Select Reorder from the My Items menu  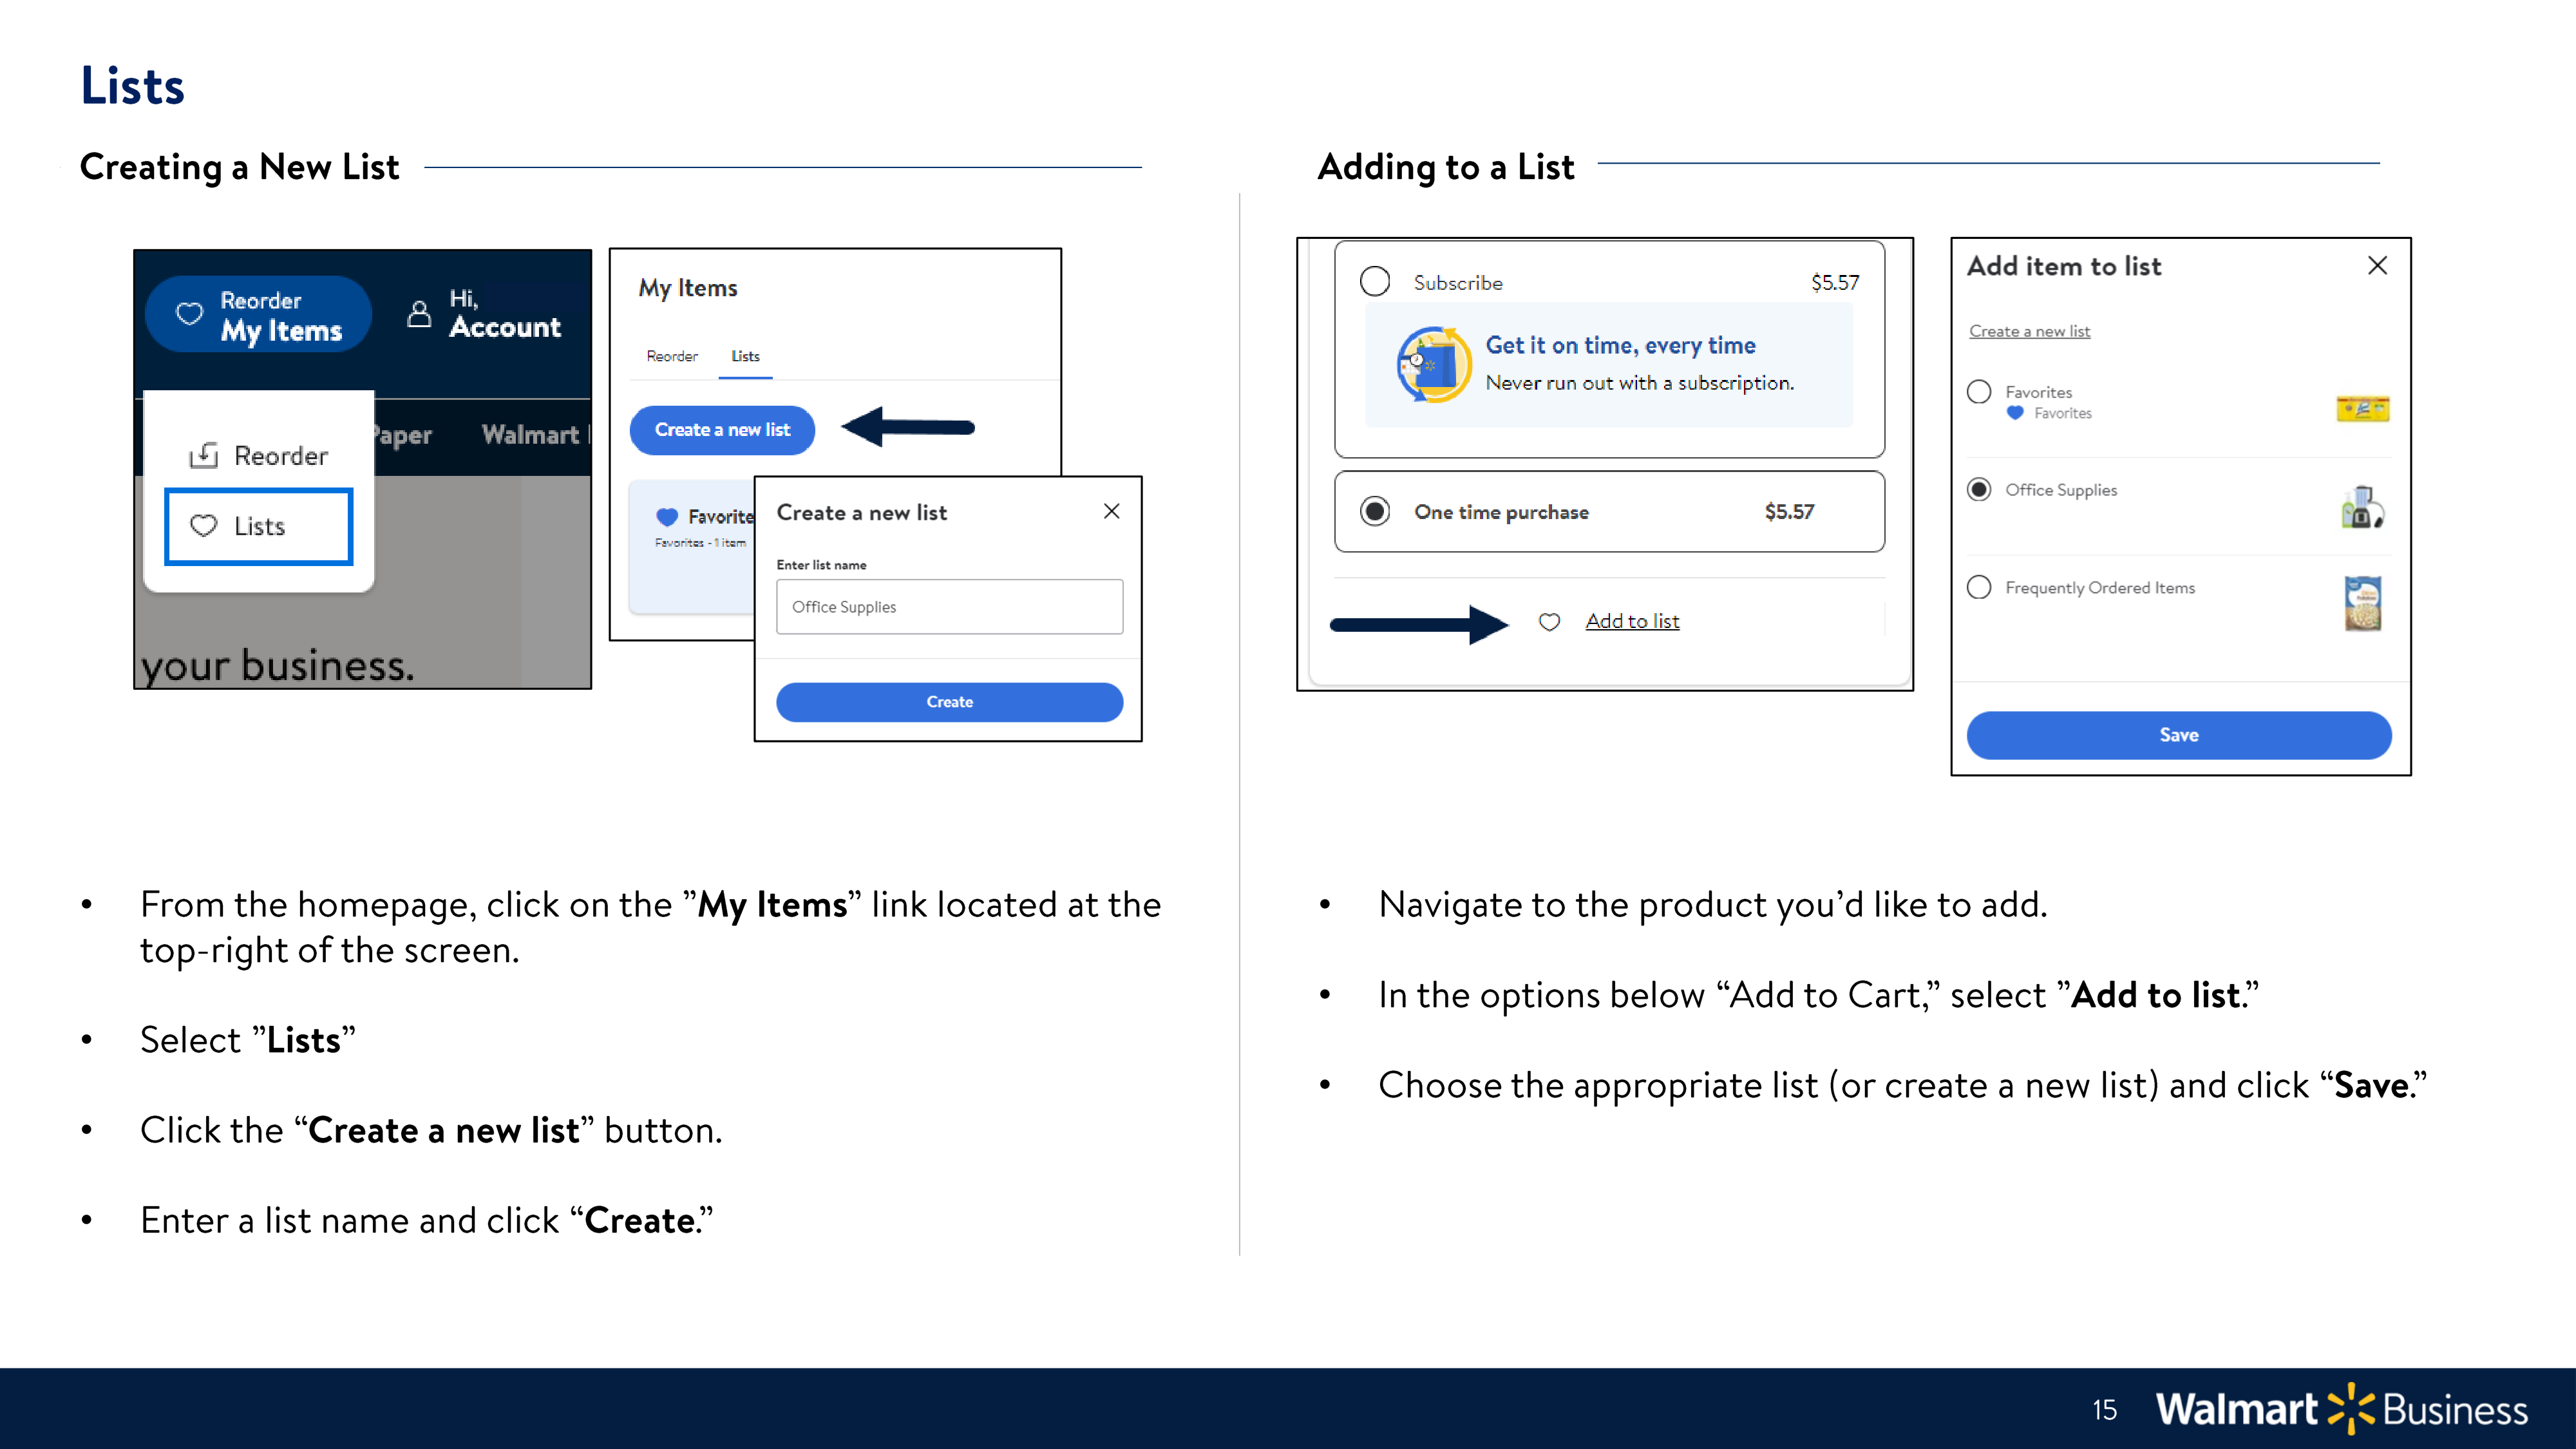(x=259, y=455)
